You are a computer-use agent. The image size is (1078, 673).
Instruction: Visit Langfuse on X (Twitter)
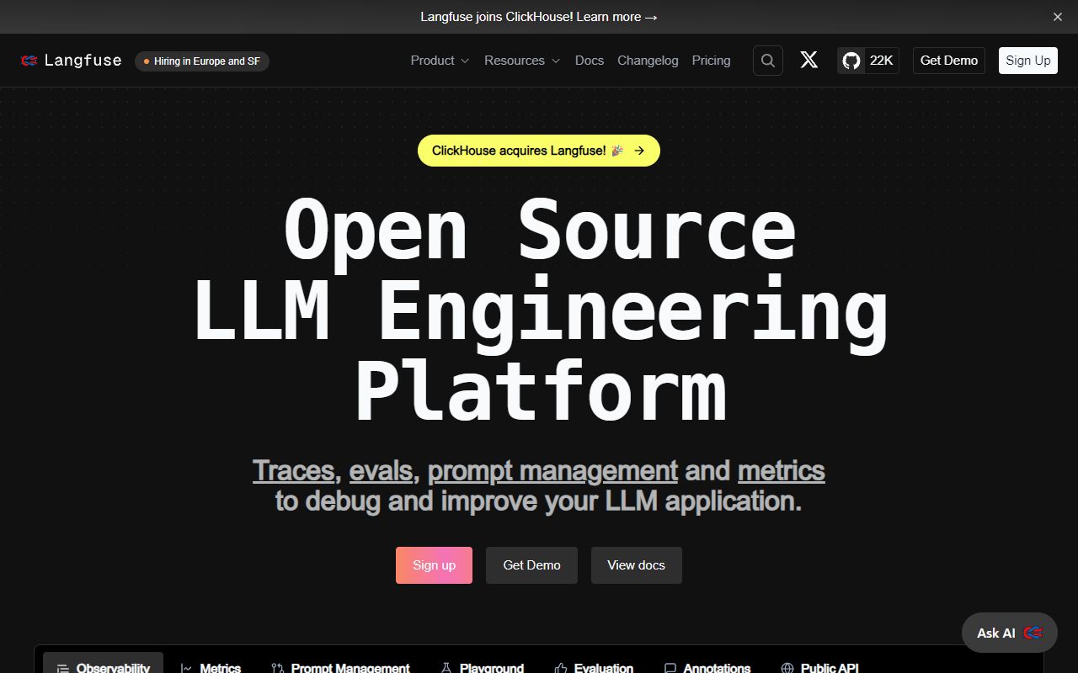click(x=808, y=60)
